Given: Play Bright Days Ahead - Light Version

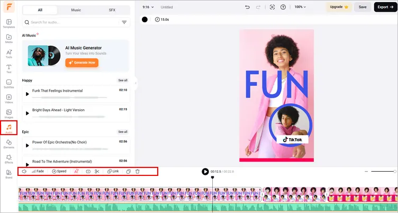Looking at the screenshot, I should (x=28, y=113).
